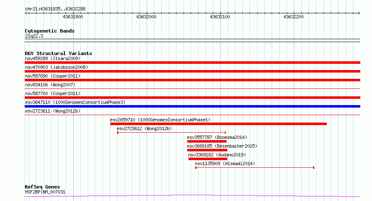Click the esv2723612 (Wong2012b) label
Image resolution: width=372 pixels, height=201 pixels.
144,128
